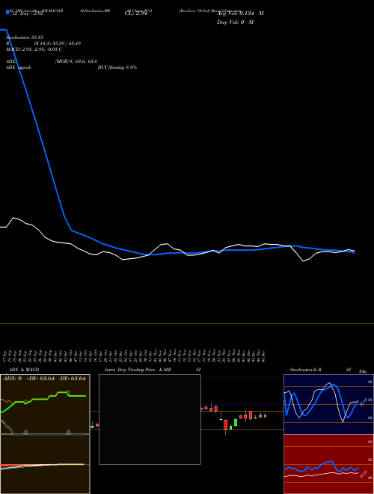Click the empty intraday trading price box

click(x=150, y=419)
